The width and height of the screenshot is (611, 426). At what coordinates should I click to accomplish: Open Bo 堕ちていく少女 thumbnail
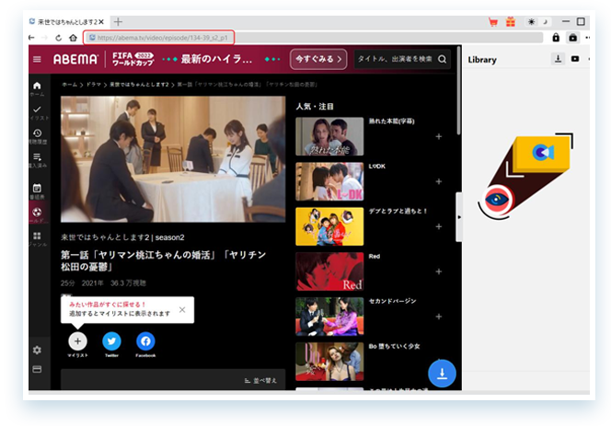(x=329, y=362)
